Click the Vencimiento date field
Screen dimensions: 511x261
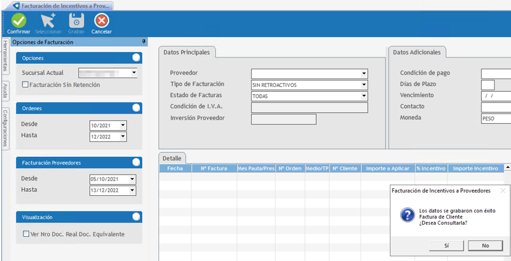pos(496,96)
